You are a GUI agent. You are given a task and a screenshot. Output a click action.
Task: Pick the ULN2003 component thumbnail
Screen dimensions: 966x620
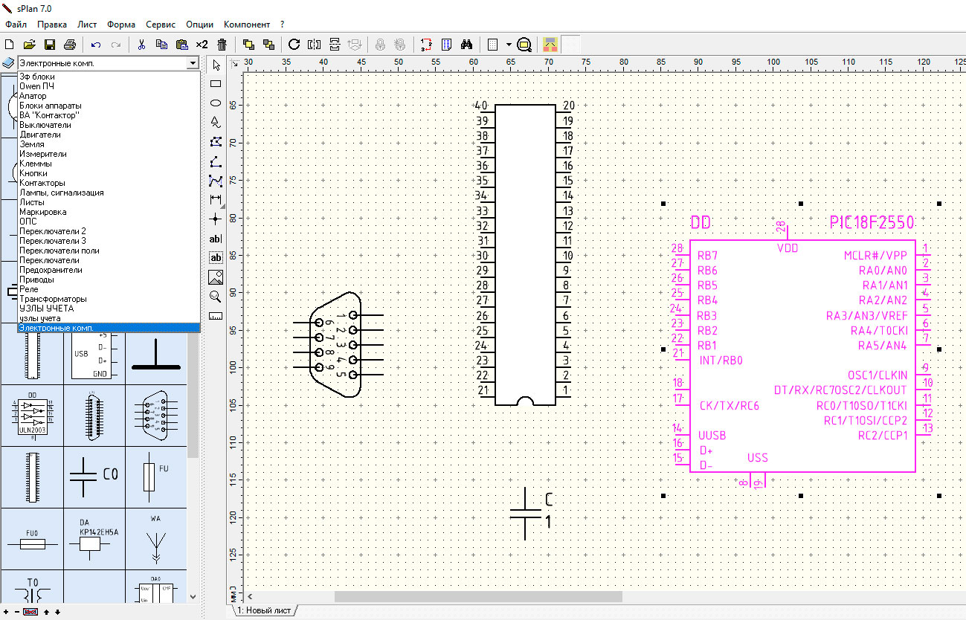pos(31,415)
